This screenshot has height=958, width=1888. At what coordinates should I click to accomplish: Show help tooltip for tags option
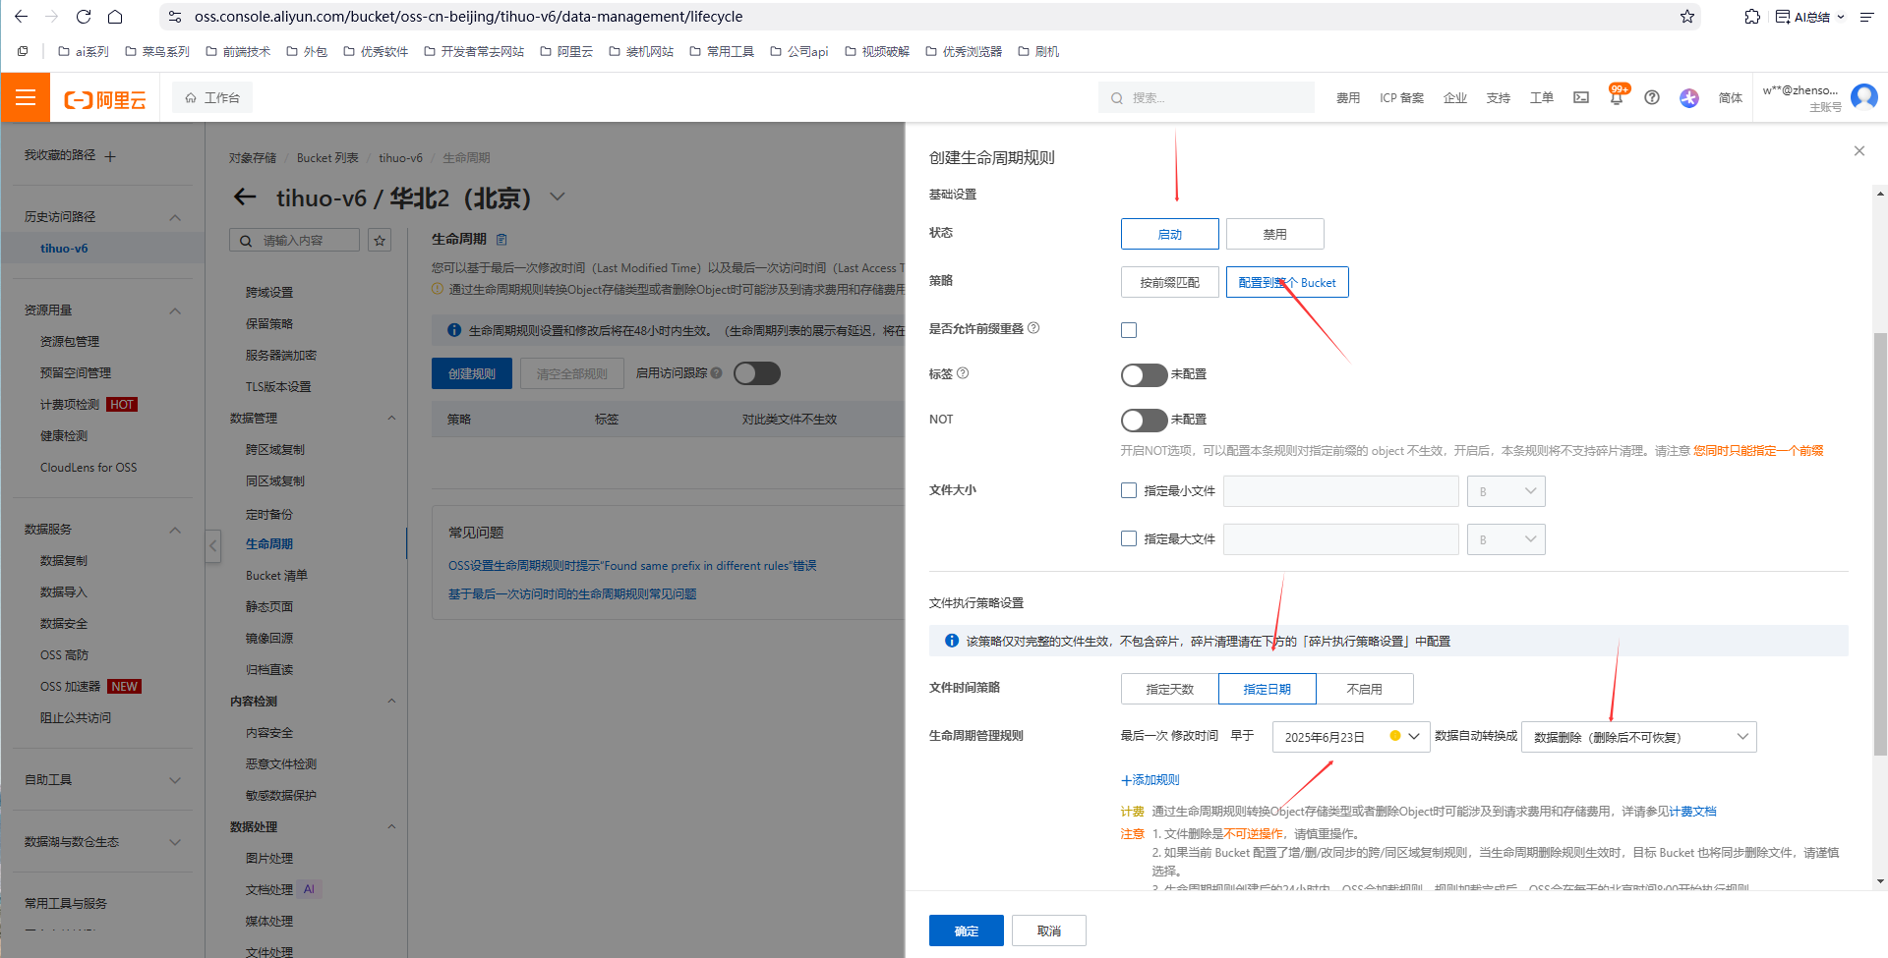(x=963, y=373)
